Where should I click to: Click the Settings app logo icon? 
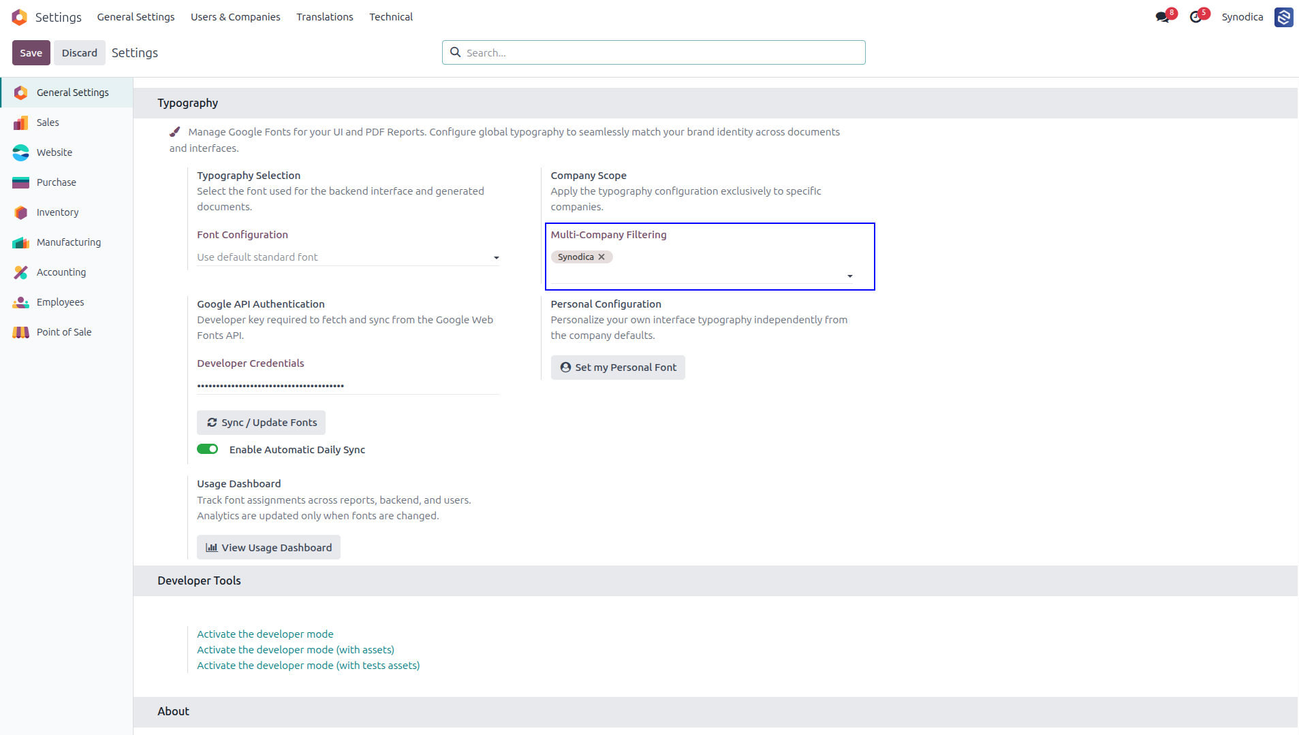[20, 17]
